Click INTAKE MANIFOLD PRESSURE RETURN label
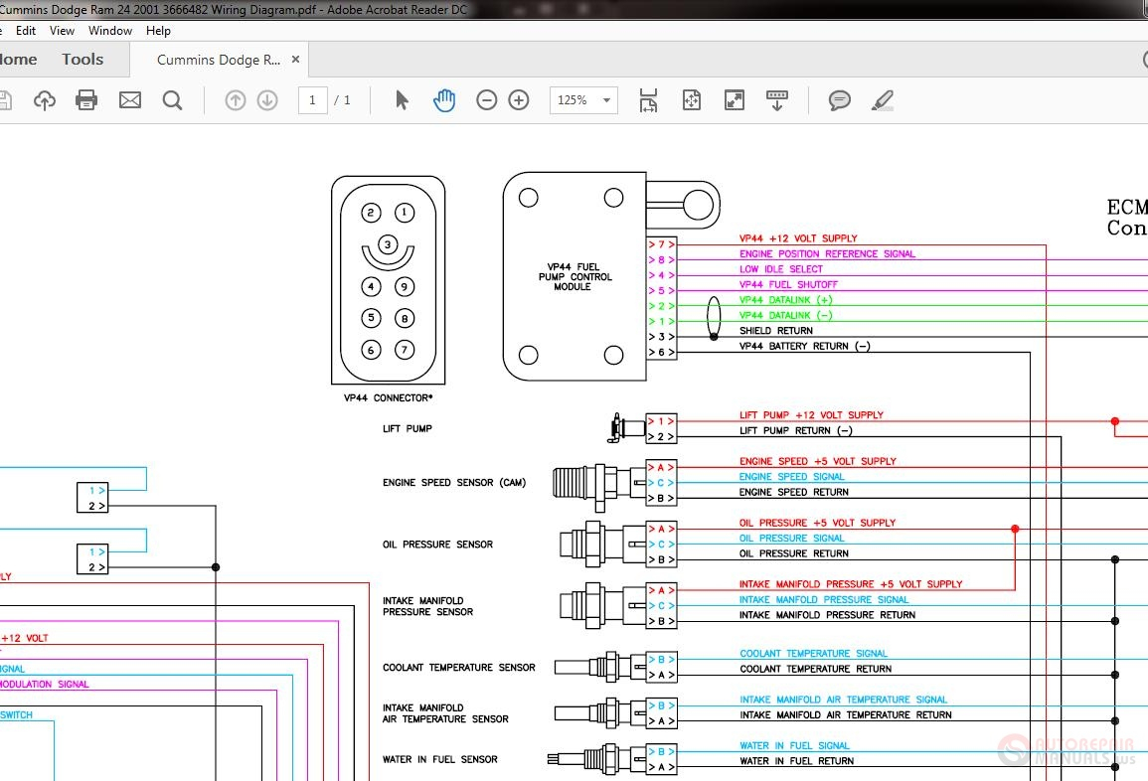Image resolution: width=1148 pixels, height=781 pixels. [827, 616]
